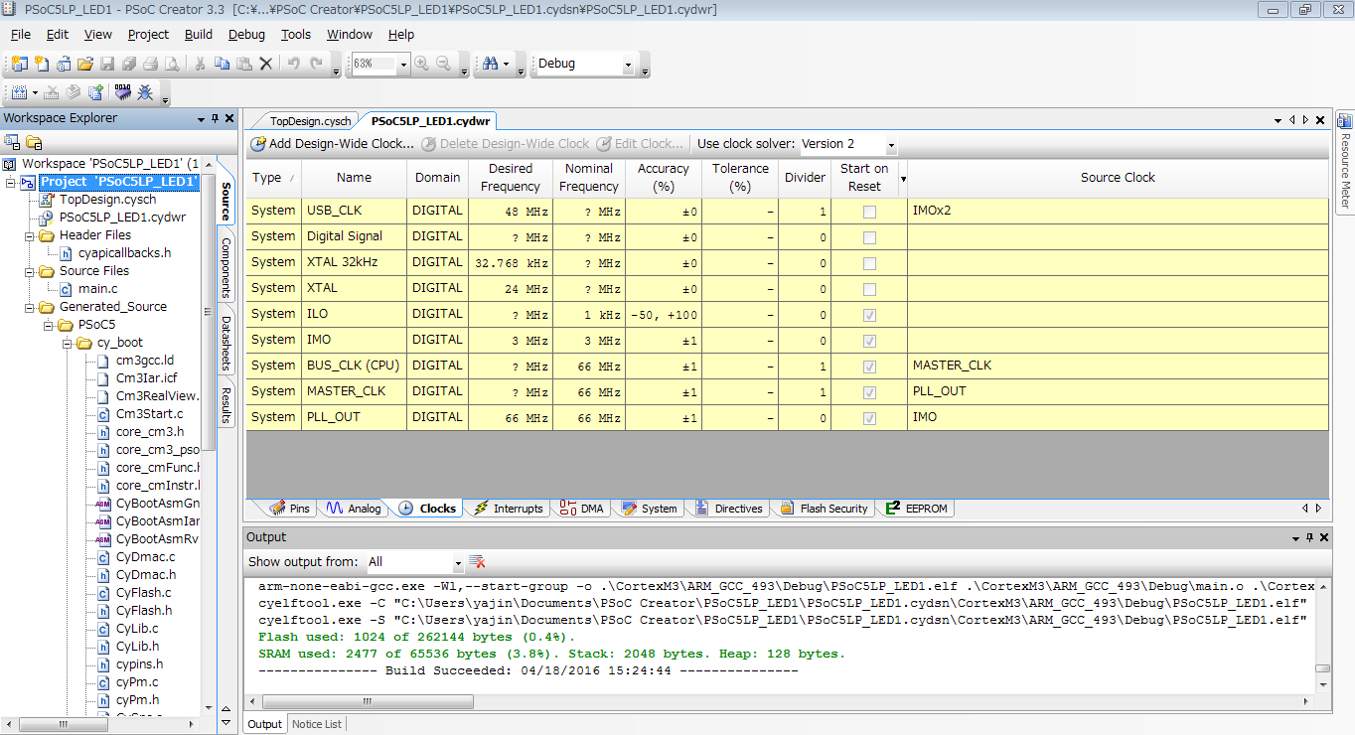Open the Components side tab
Image resolution: width=1355 pixels, height=735 pixels.
226,268
